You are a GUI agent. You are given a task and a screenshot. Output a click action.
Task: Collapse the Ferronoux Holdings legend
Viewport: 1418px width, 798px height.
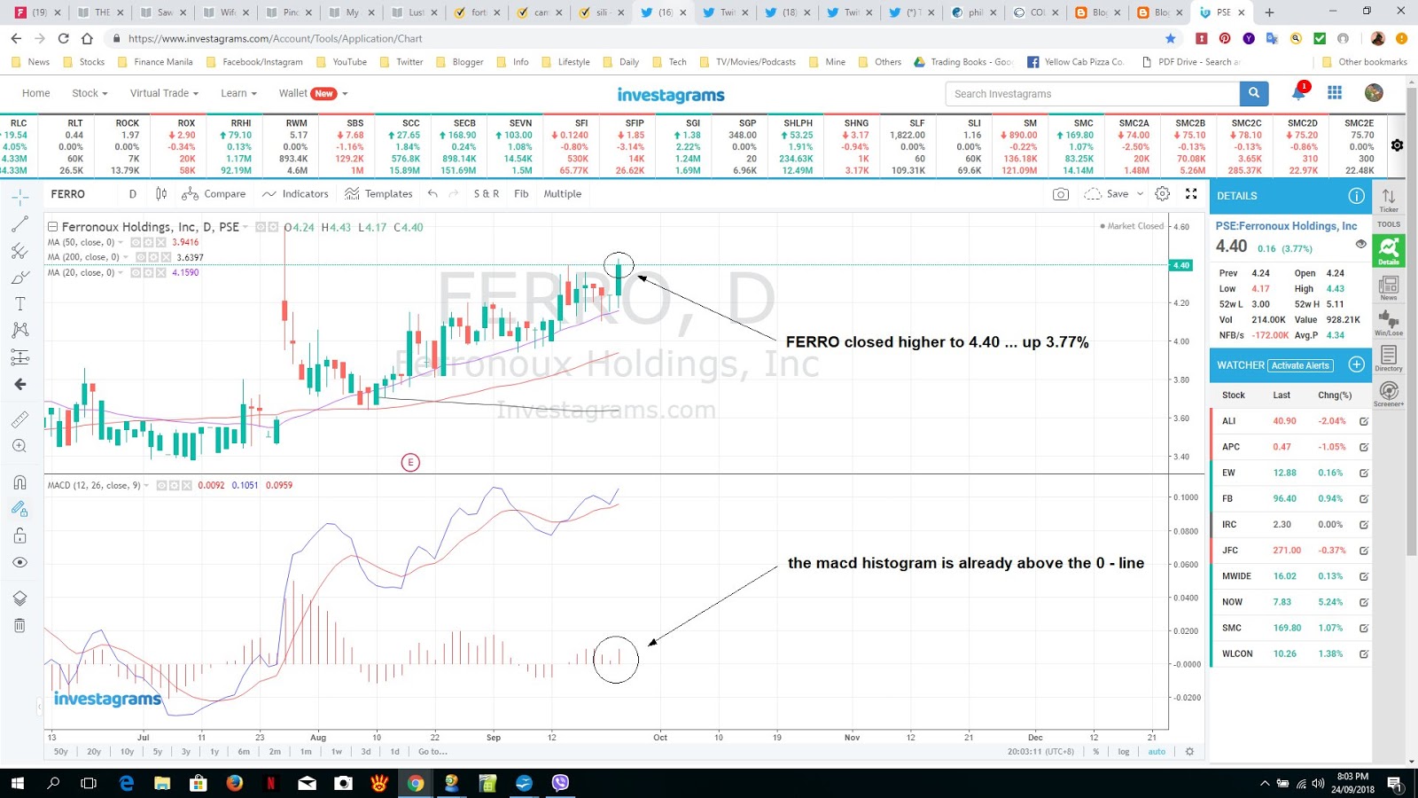[x=52, y=227]
